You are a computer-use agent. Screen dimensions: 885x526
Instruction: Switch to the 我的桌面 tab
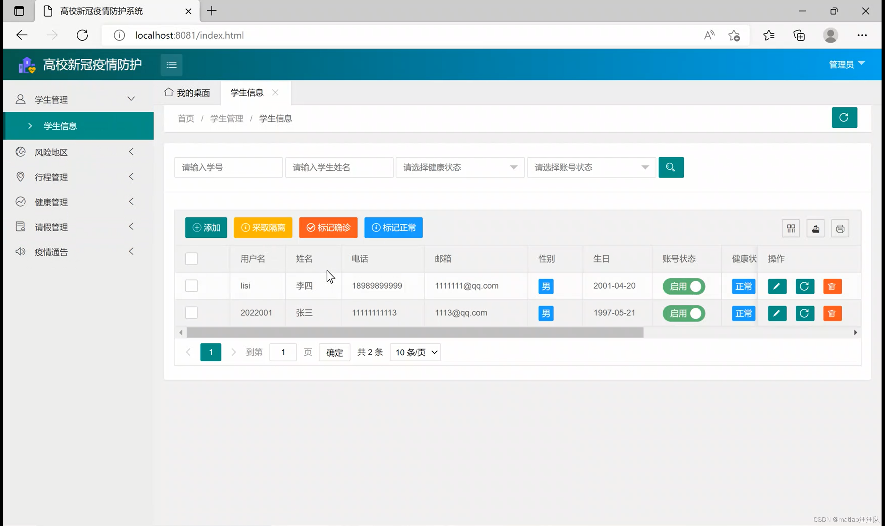point(187,93)
